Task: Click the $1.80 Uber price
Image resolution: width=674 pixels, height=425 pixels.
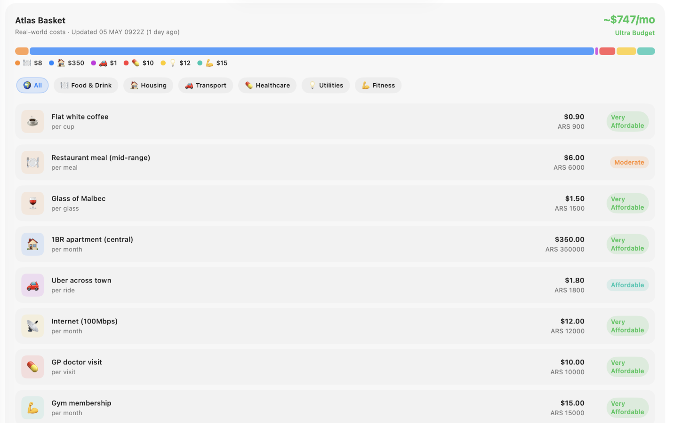Action: click(575, 280)
